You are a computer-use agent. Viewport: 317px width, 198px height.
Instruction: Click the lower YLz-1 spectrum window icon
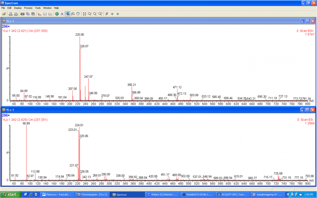pos(4,110)
